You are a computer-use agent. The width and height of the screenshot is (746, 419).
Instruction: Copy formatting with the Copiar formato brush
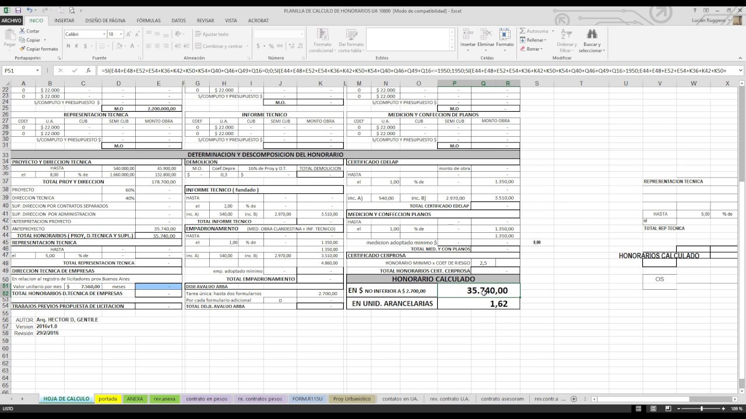[38, 49]
